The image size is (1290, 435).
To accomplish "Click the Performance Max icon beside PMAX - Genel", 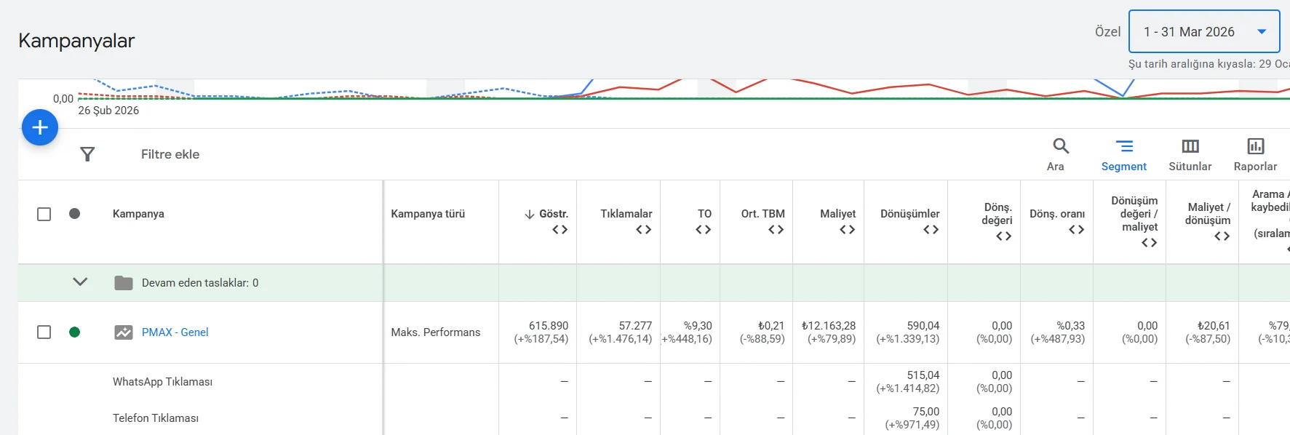I will coord(124,332).
